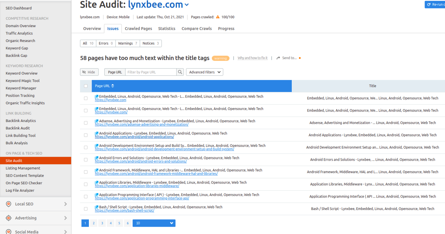Screen dimensions: 445x234
Task: Open the Compare Crawls tab
Action: click(x=196, y=28)
